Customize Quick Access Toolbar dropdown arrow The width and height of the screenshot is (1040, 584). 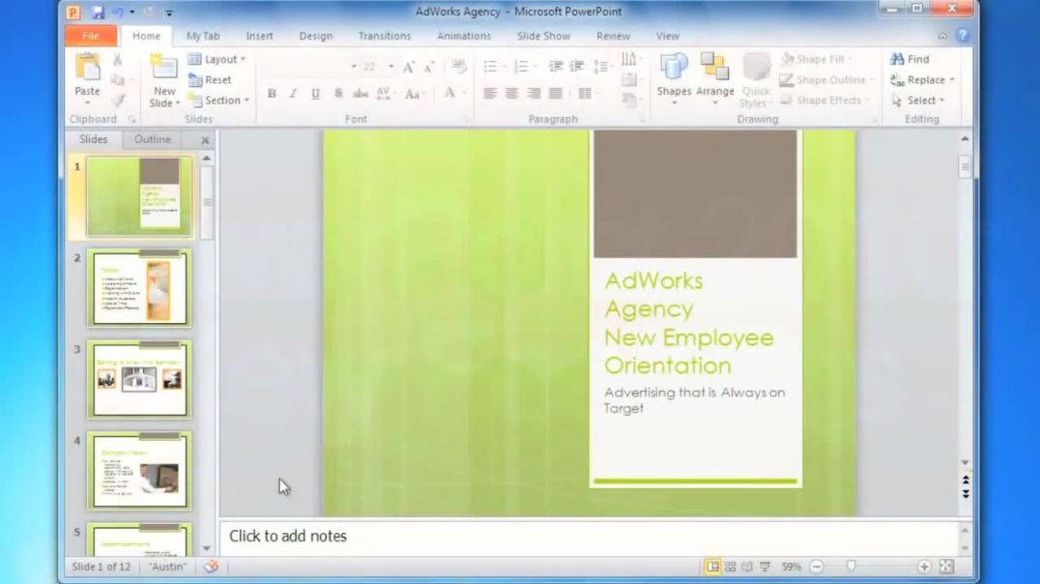pyautogui.click(x=169, y=13)
